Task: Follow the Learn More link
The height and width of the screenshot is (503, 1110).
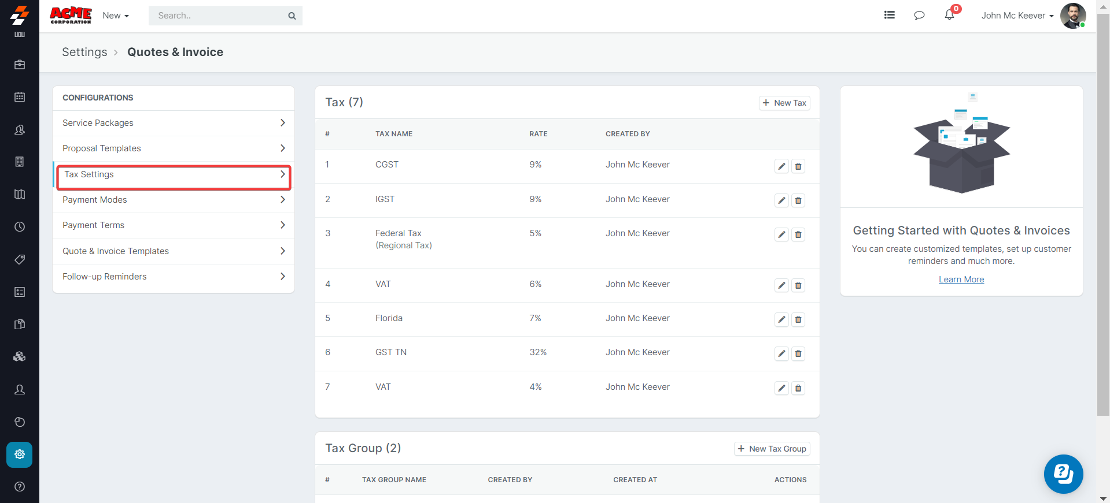Action: click(961, 280)
